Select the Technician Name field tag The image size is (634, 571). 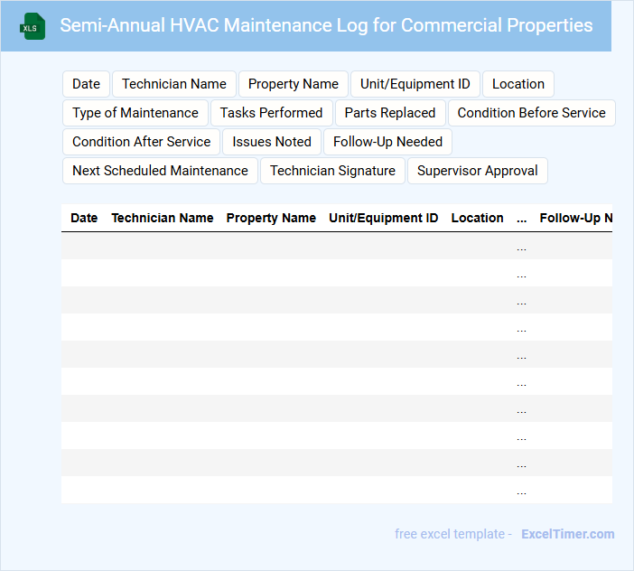(x=174, y=84)
